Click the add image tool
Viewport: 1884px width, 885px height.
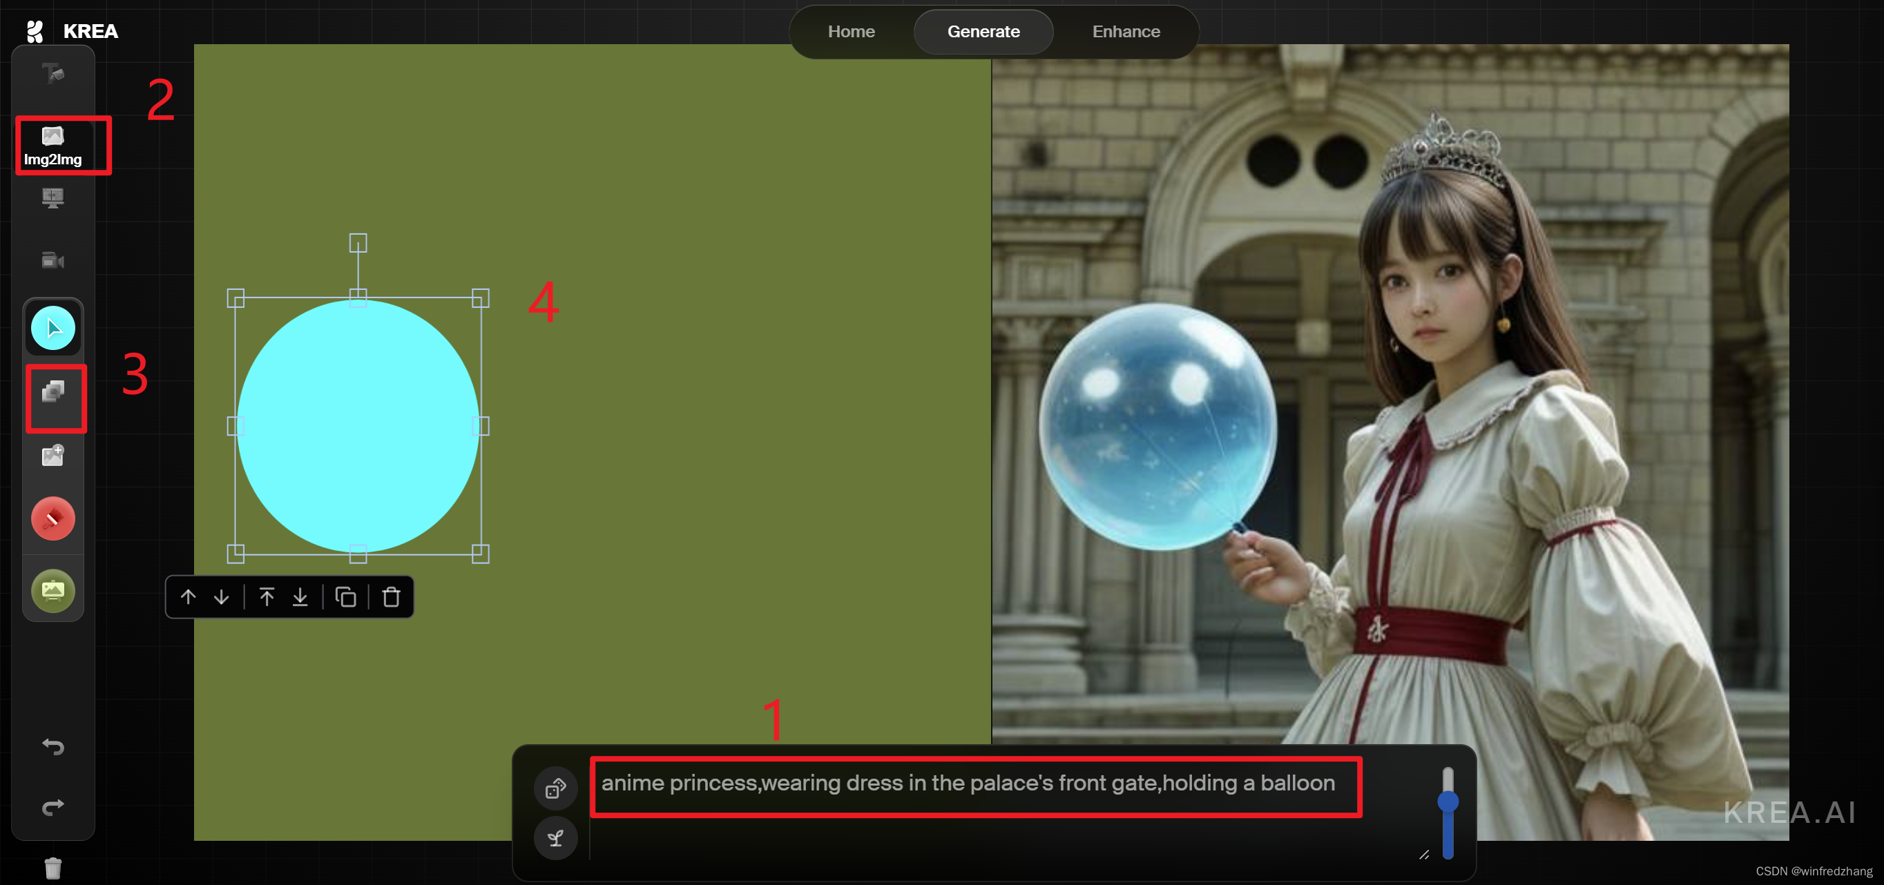pos(52,456)
